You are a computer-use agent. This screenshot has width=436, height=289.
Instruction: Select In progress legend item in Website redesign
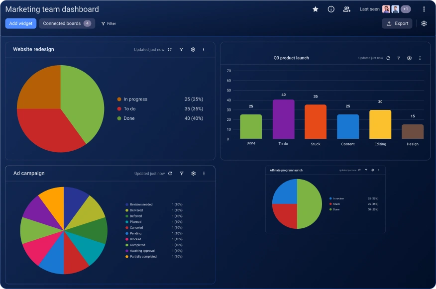click(x=160, y=99)
